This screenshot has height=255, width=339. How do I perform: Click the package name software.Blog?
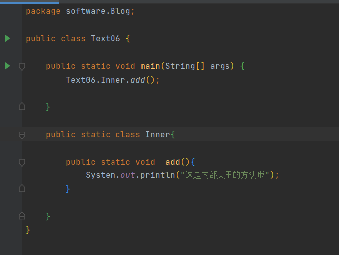(98, 11)
